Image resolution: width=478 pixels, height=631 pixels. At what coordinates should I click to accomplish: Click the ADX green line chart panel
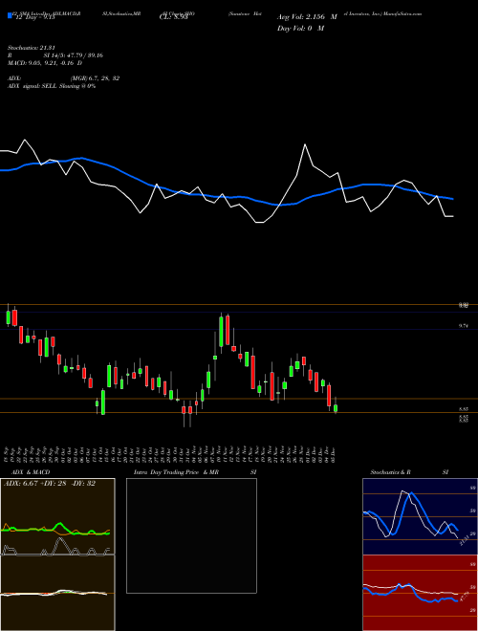pos(57,516)
